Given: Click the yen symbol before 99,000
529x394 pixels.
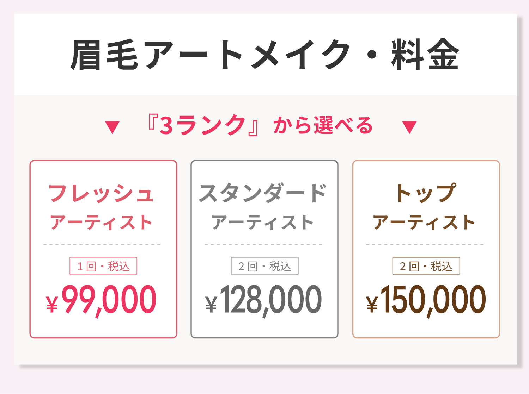Looking at the screenshot, I should (52, 304).
